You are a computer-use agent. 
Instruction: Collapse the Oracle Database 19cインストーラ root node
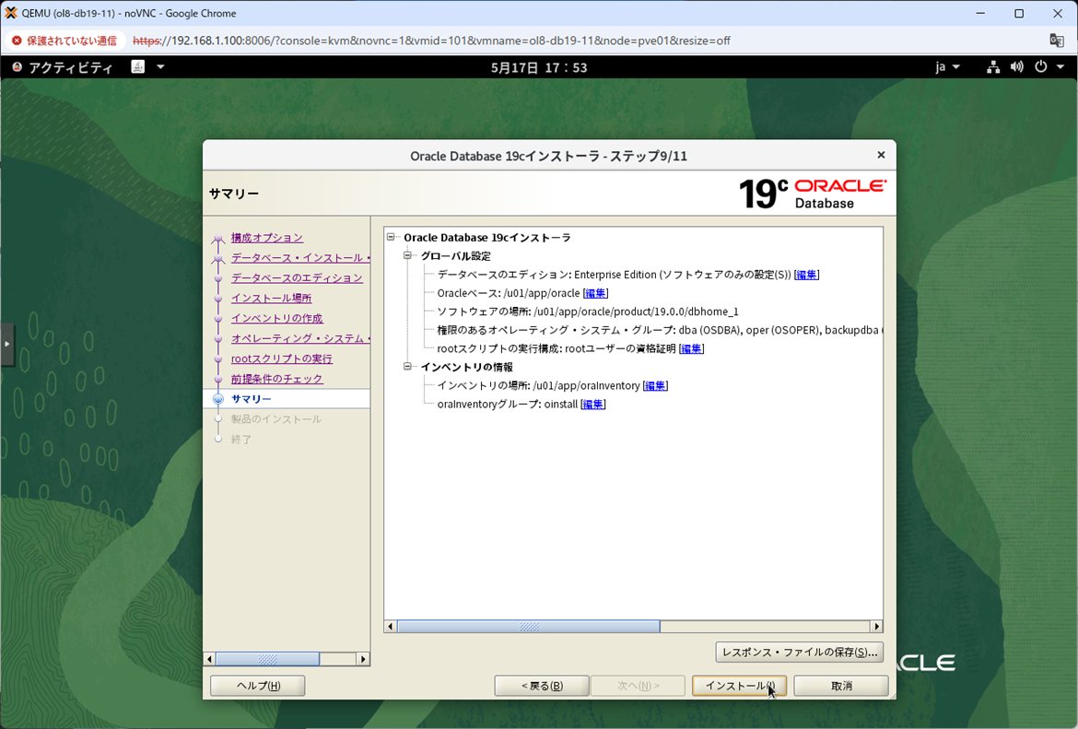[x=391, y=237]
